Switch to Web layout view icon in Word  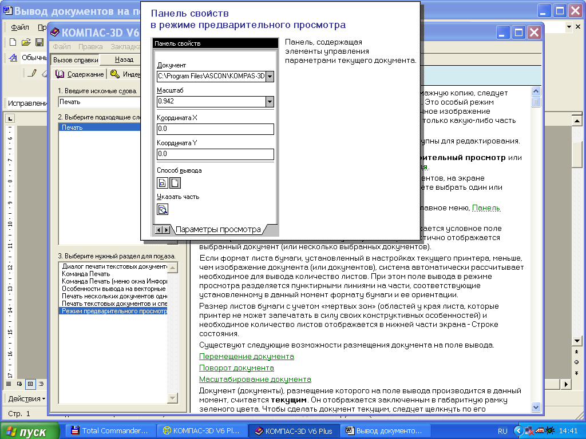click(x=19, y=384)
